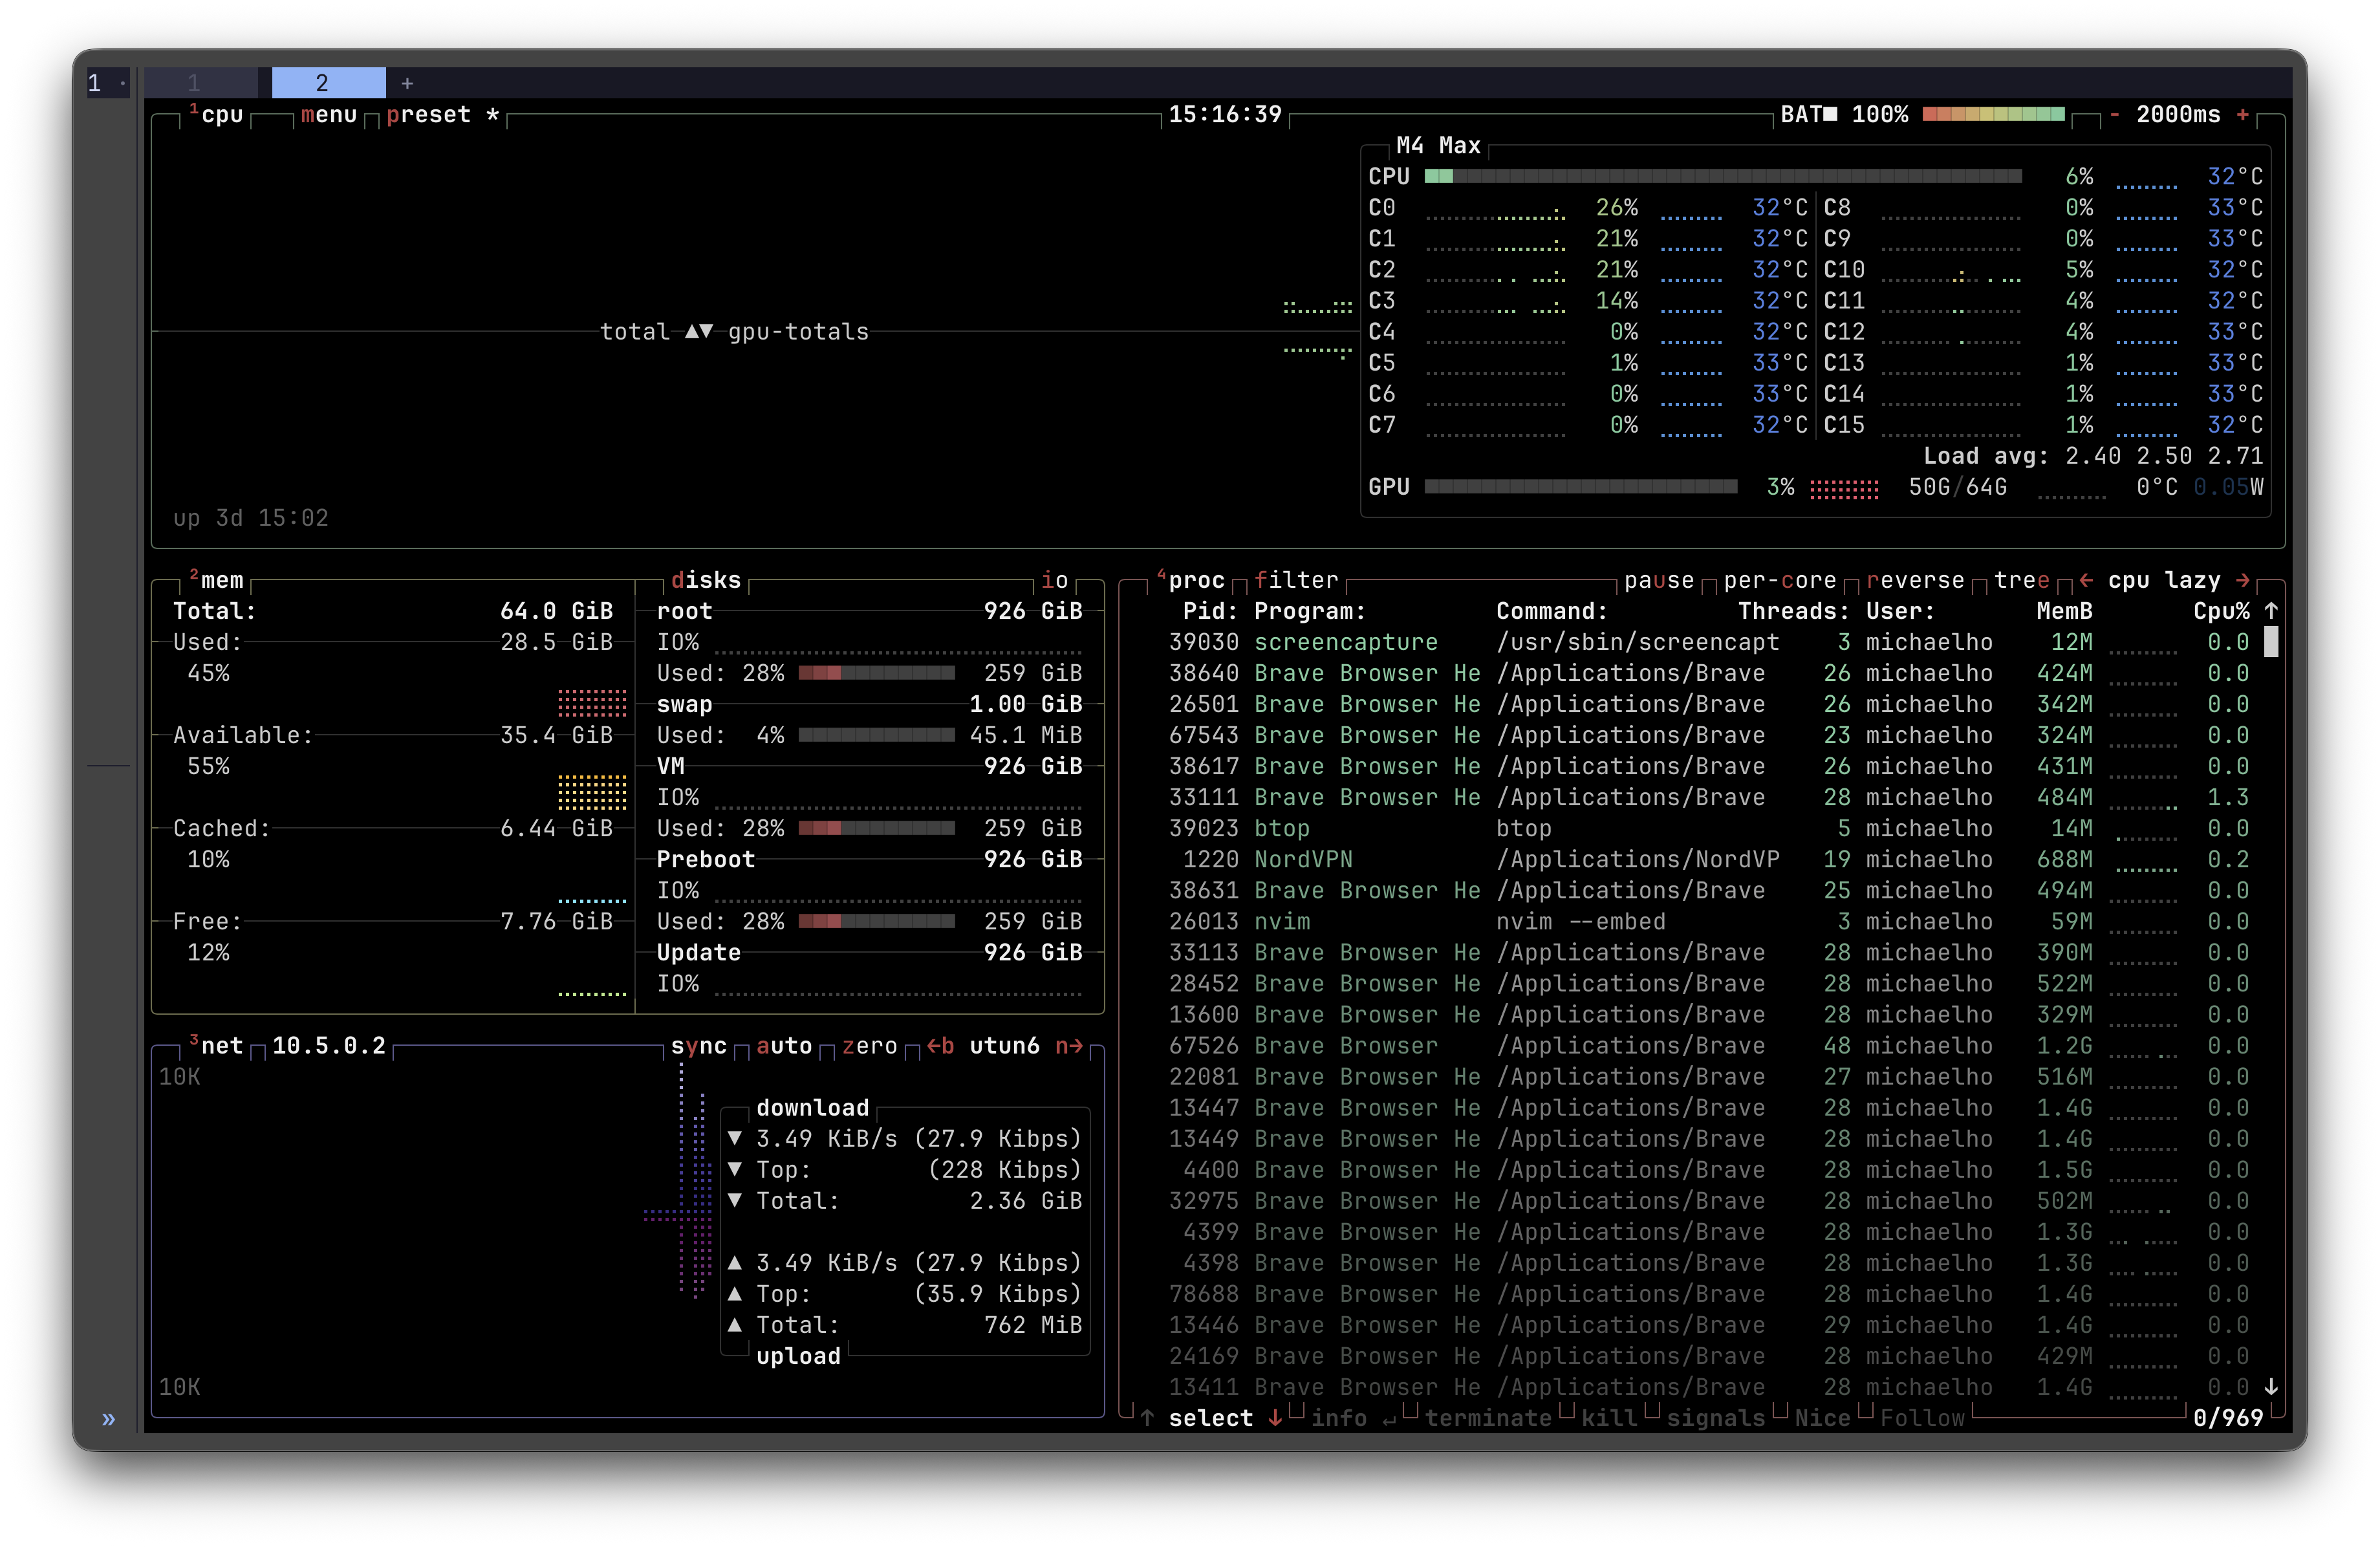Toggle the io mode for disks
The height and width of the screenshot is (1547, 2380).
point(1055,580)
